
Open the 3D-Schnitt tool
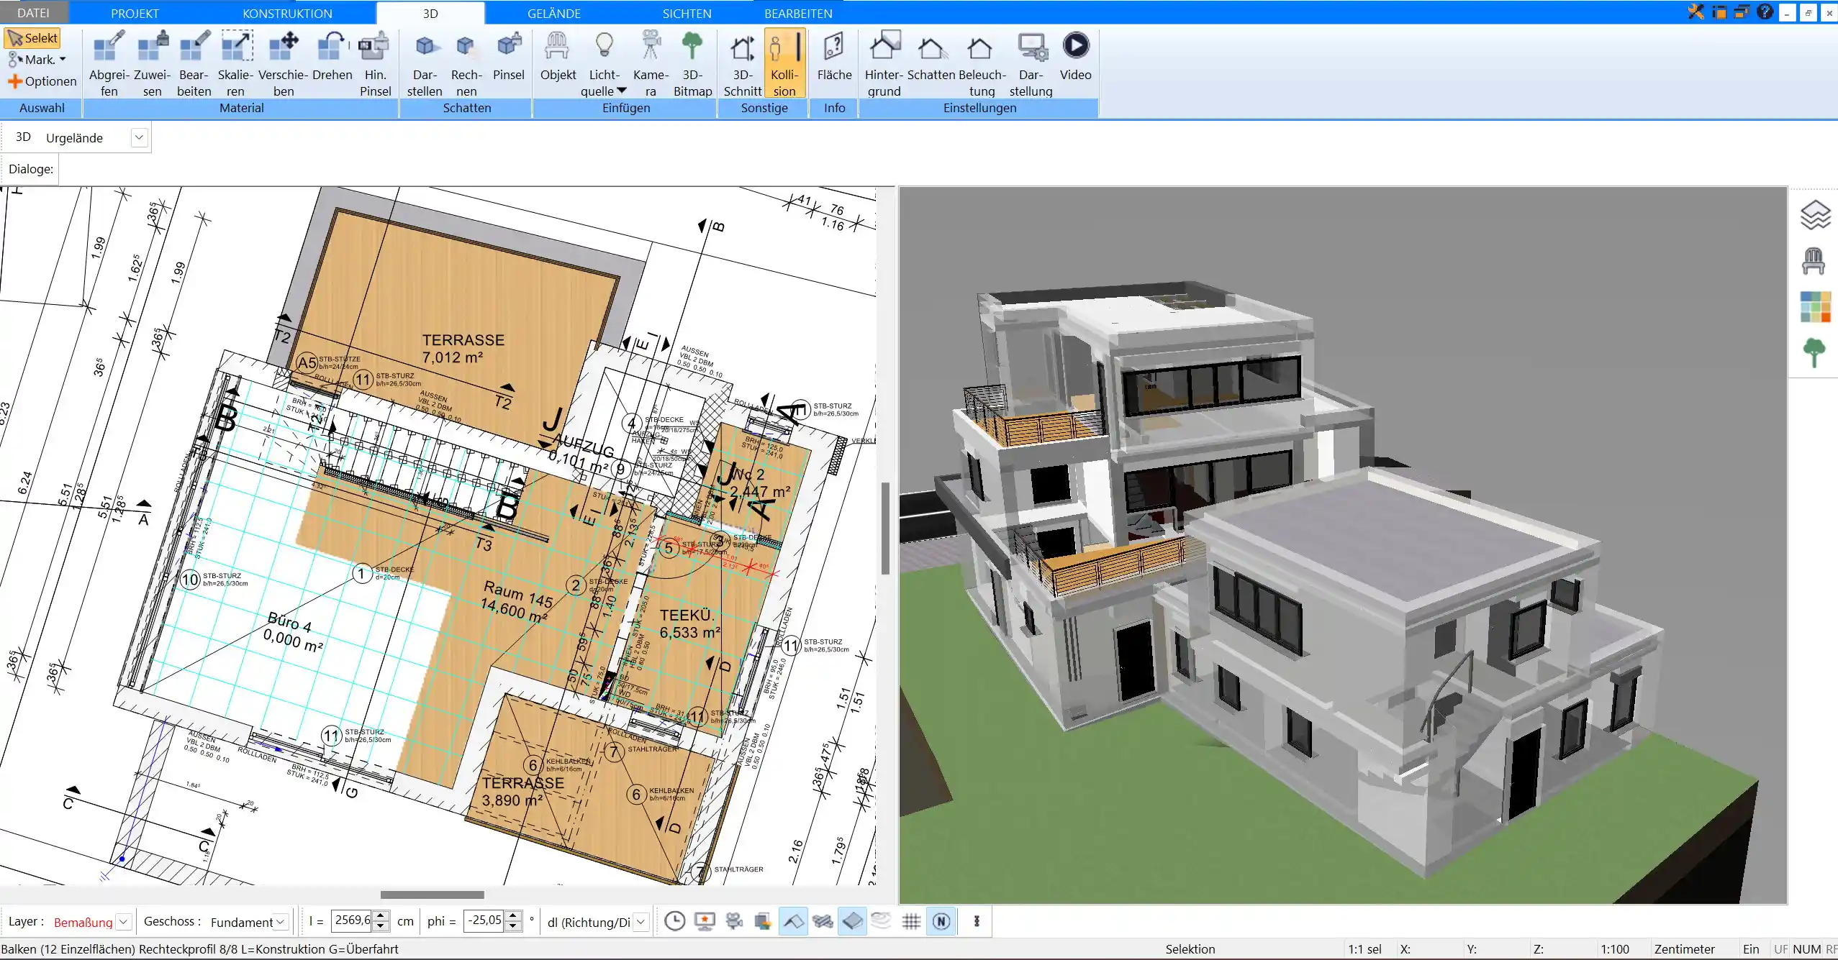point(742,63)
